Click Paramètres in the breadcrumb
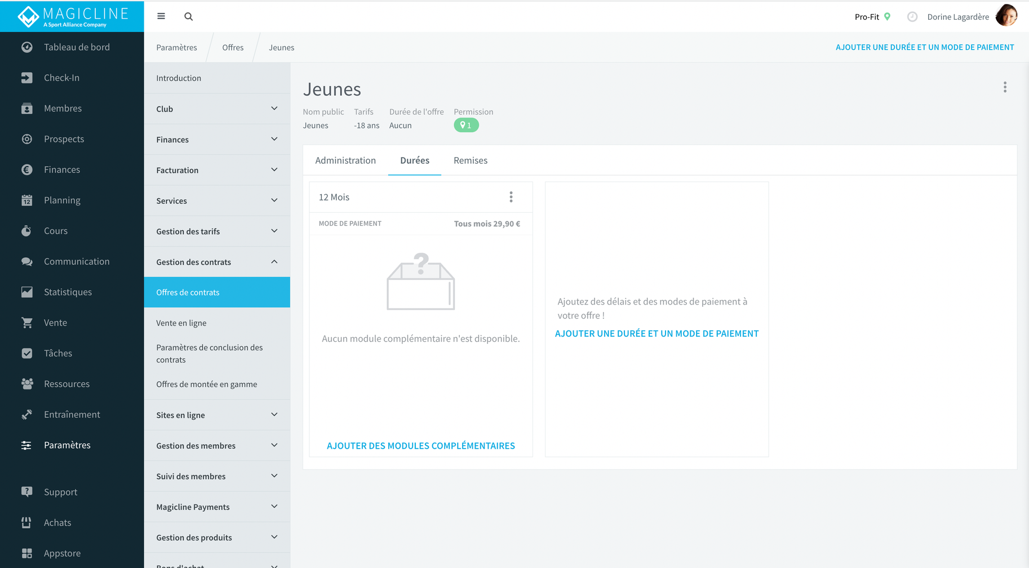This screenshot has height=568, width=1029. [176, 47]
